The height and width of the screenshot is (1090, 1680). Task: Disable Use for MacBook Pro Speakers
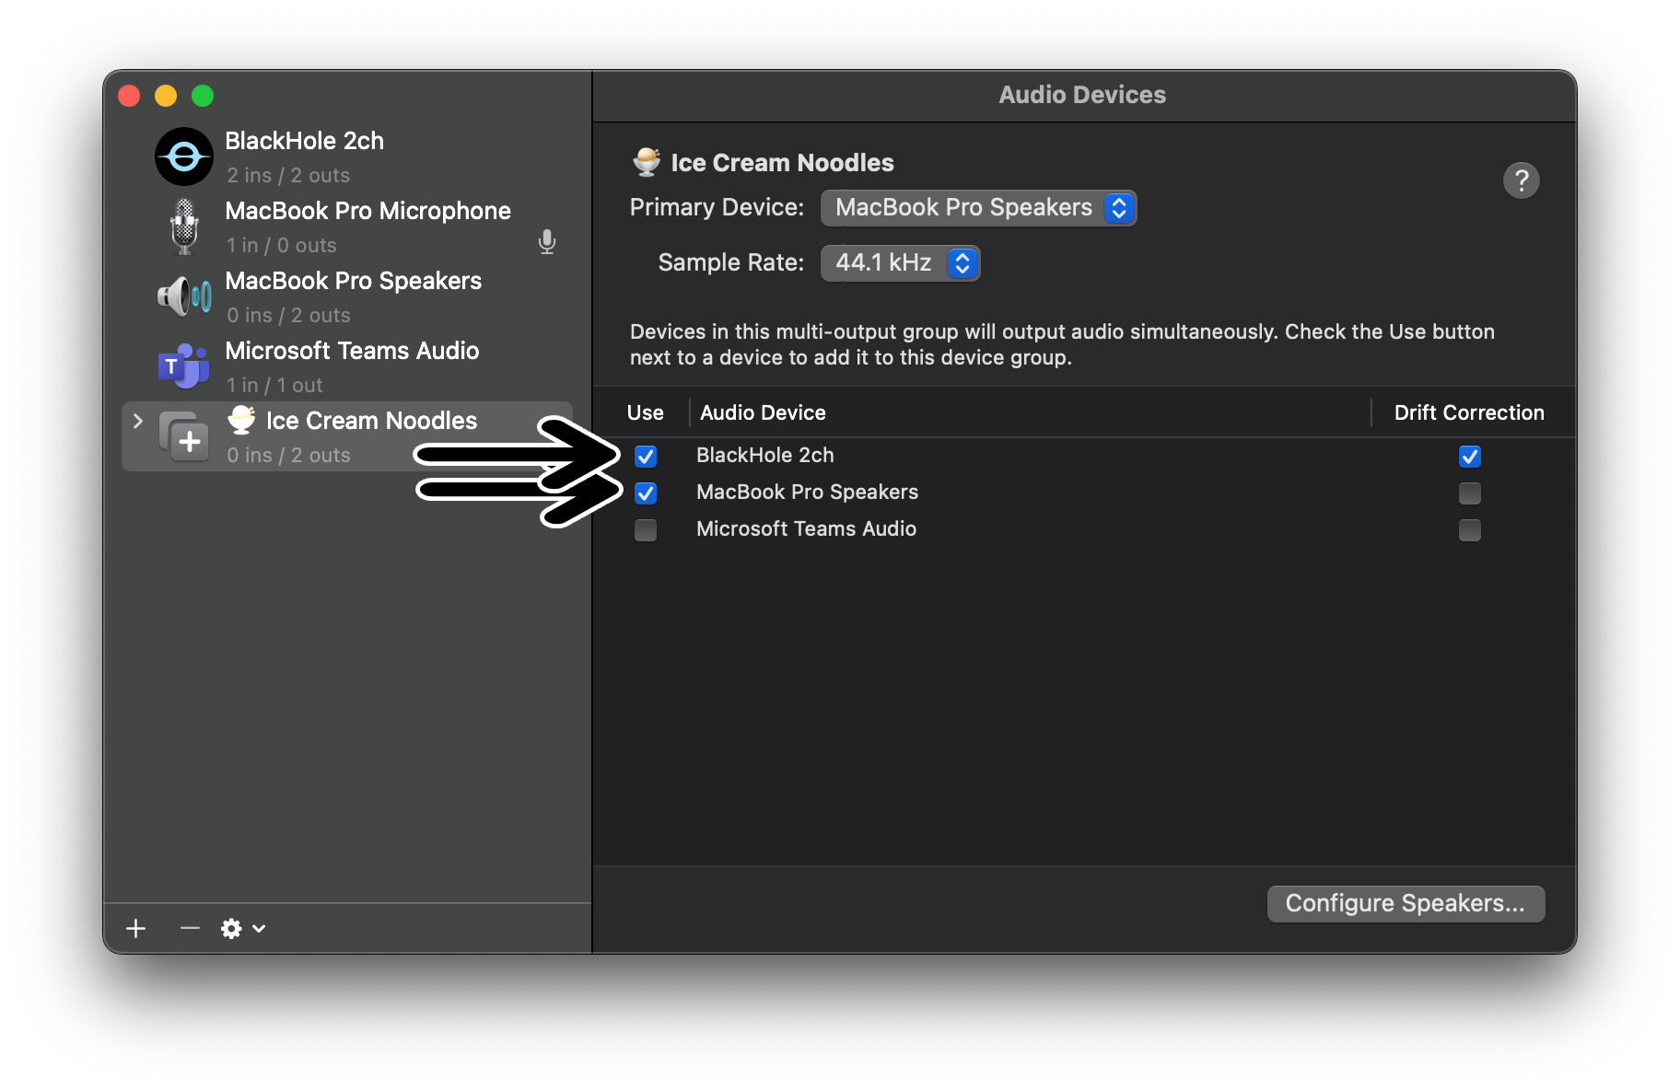[x=646, y=493]
